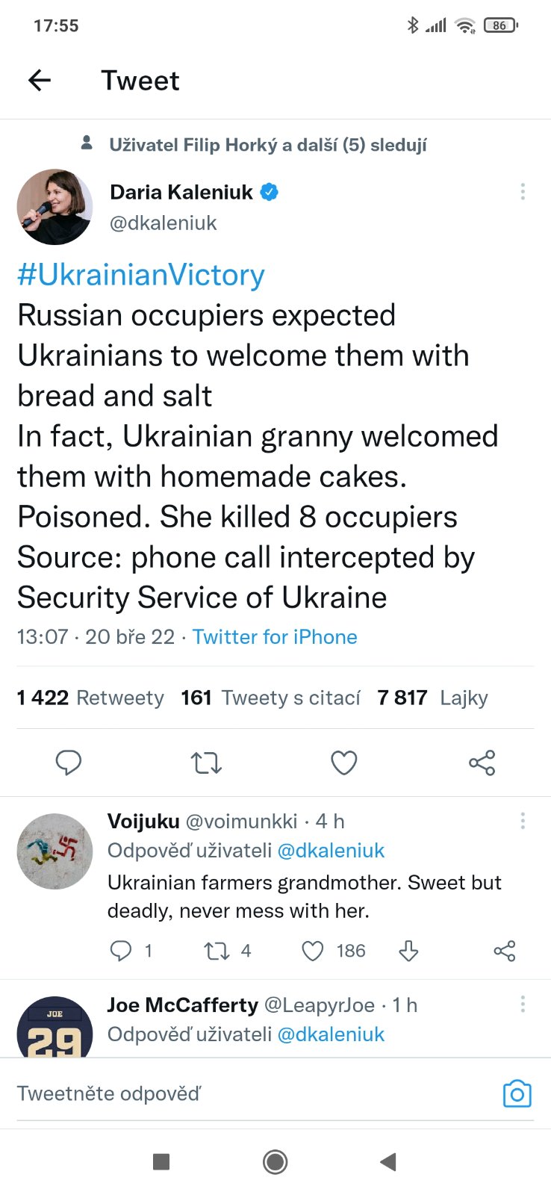551x1195 pixels.
Task: Tap the back arrow in Tweet header
Action: pos(40,80)
